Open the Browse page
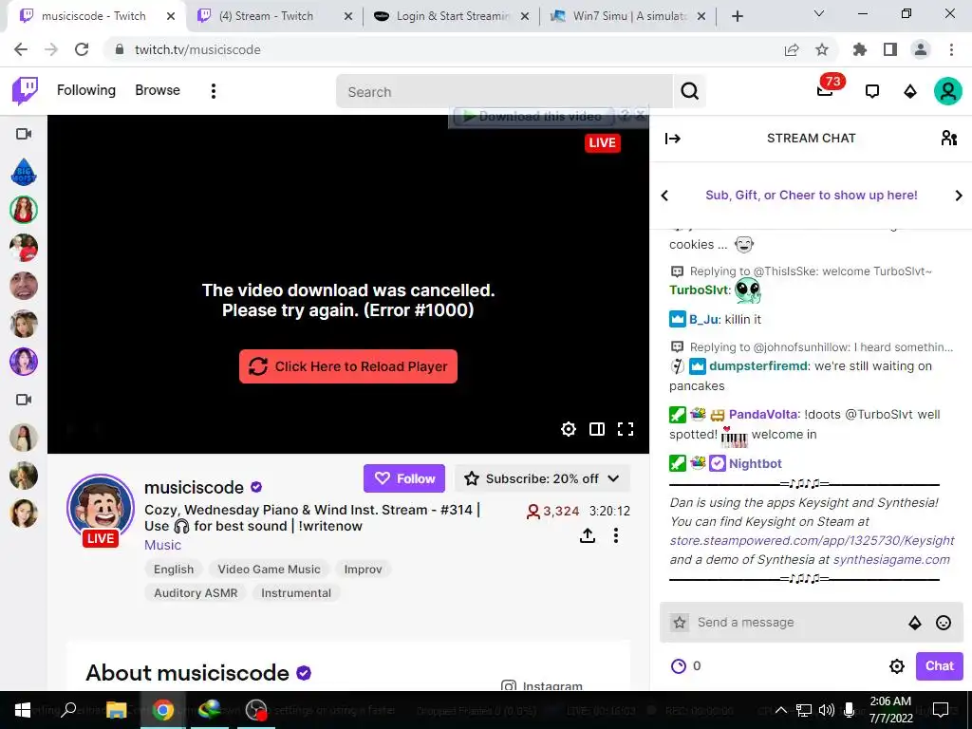 point(158,90)
